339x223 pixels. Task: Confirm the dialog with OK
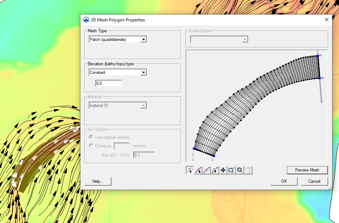[x=284, y=181]
